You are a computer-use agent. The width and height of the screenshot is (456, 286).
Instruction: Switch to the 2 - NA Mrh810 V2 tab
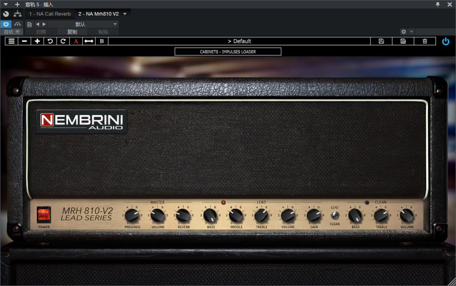click(98, 14)
